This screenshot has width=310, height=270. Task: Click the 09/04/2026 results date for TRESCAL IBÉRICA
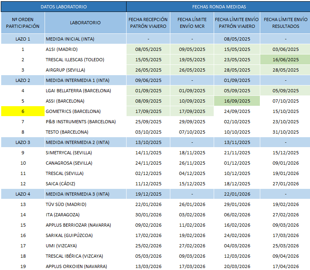click(285, 256)
